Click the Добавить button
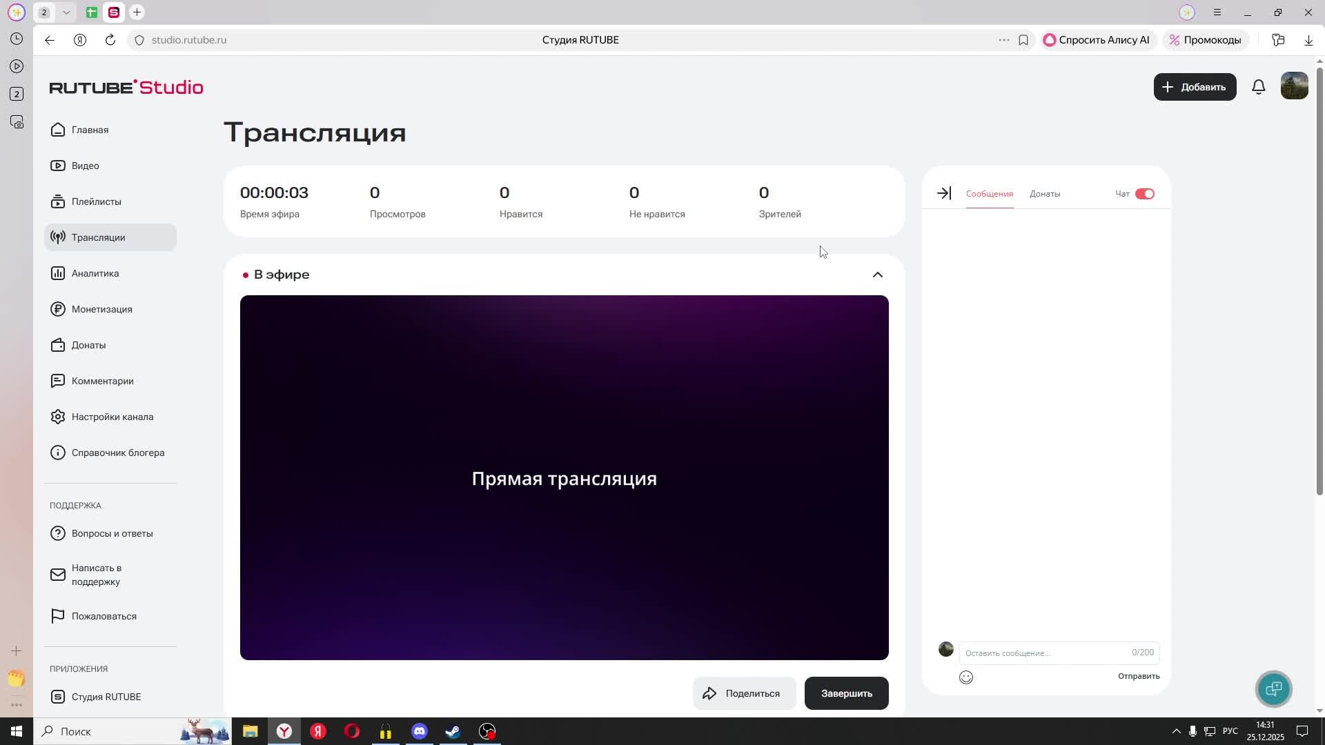Viewport: 1325px width, 745px height. coord(1195,87)
